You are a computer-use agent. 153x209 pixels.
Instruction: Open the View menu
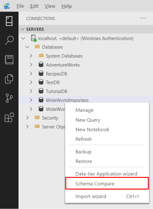[50, 6]
